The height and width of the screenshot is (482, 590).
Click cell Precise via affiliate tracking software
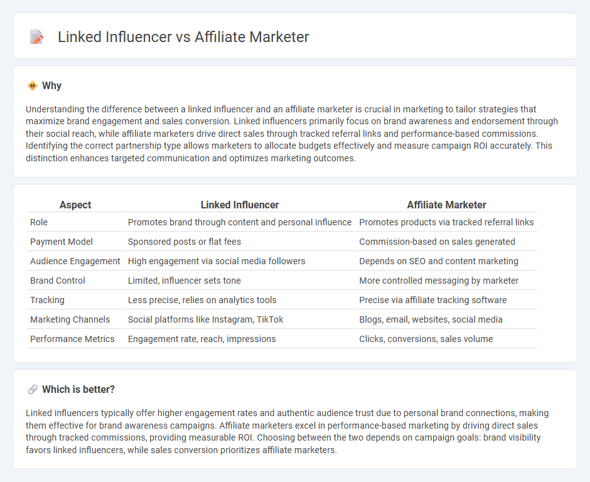tap(446, 300)
